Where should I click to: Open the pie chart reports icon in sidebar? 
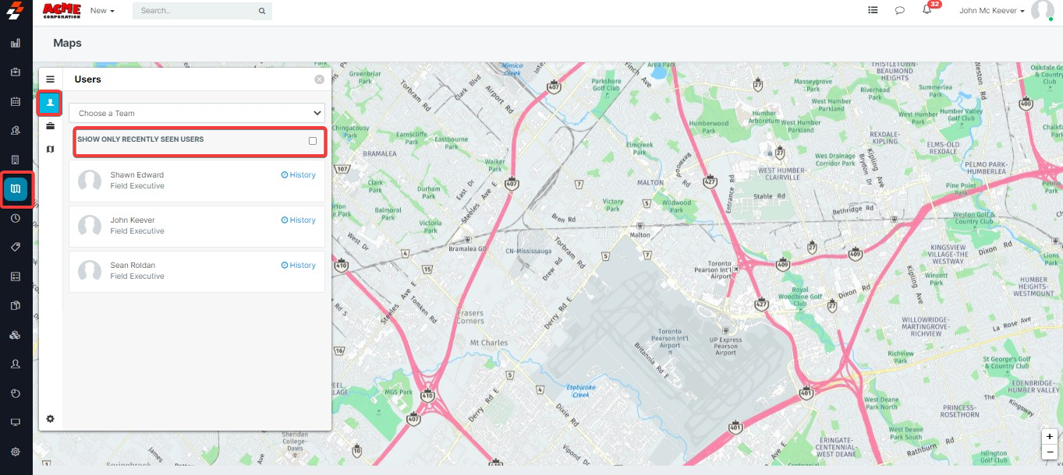pyautogui.click(x=16, y=393)
